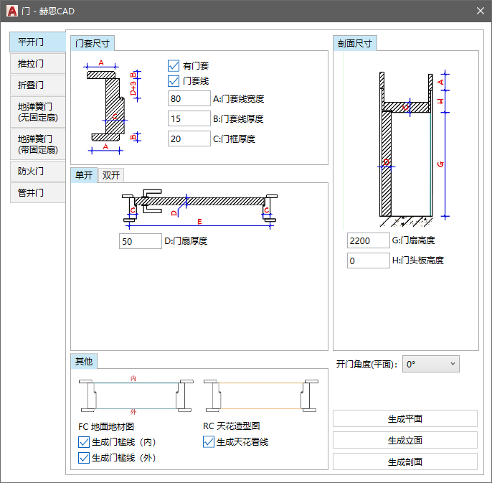Click the C:门框厚度 input field
This screenshot has height=483, width=492.
click(x=189, y=139)
